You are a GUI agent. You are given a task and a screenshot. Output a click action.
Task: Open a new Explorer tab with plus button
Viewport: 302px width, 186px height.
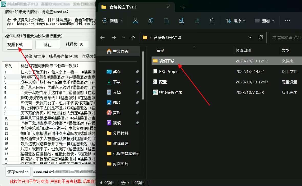tap(183, 7)
